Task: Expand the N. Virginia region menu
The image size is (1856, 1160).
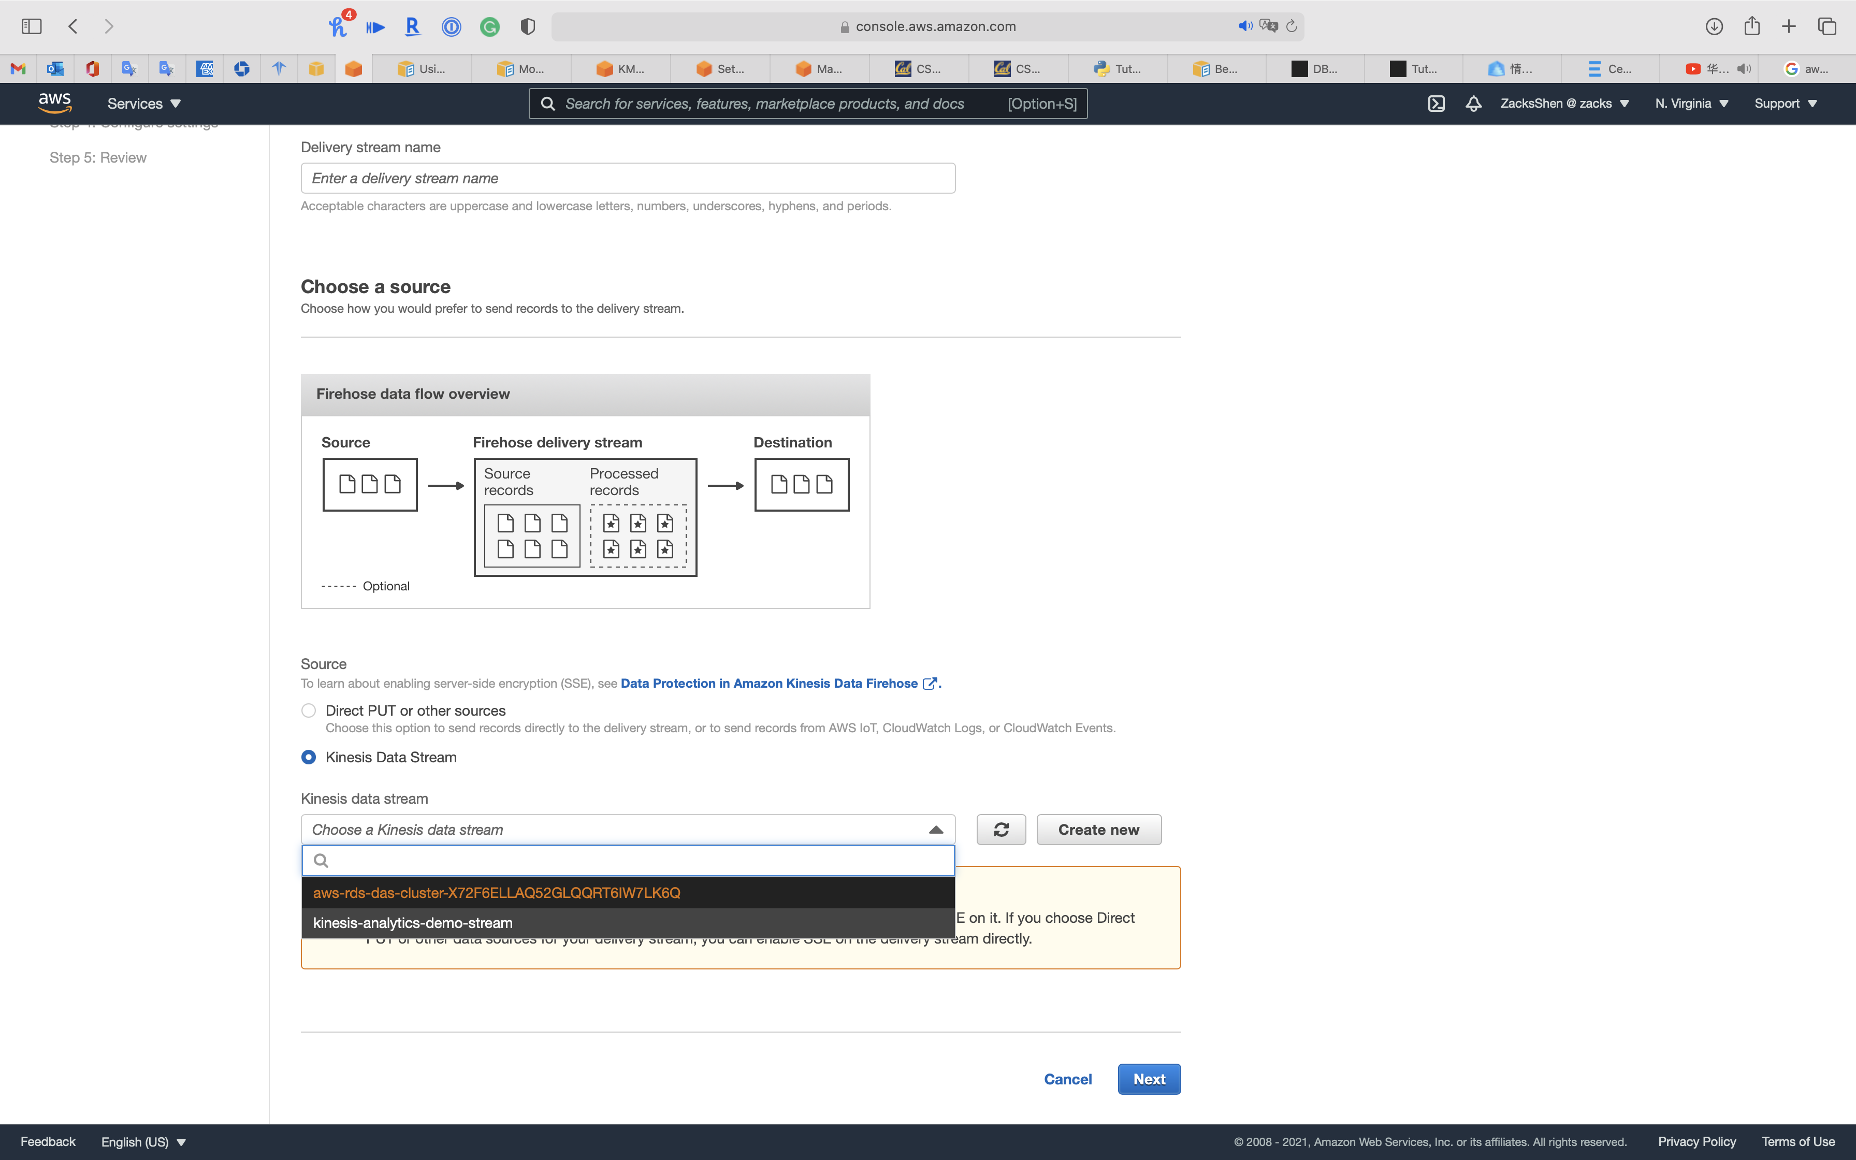Action: pyautogui.click(x=1691, y=104)
